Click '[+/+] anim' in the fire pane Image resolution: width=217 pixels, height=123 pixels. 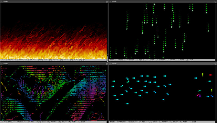click(x=43, y=60)
